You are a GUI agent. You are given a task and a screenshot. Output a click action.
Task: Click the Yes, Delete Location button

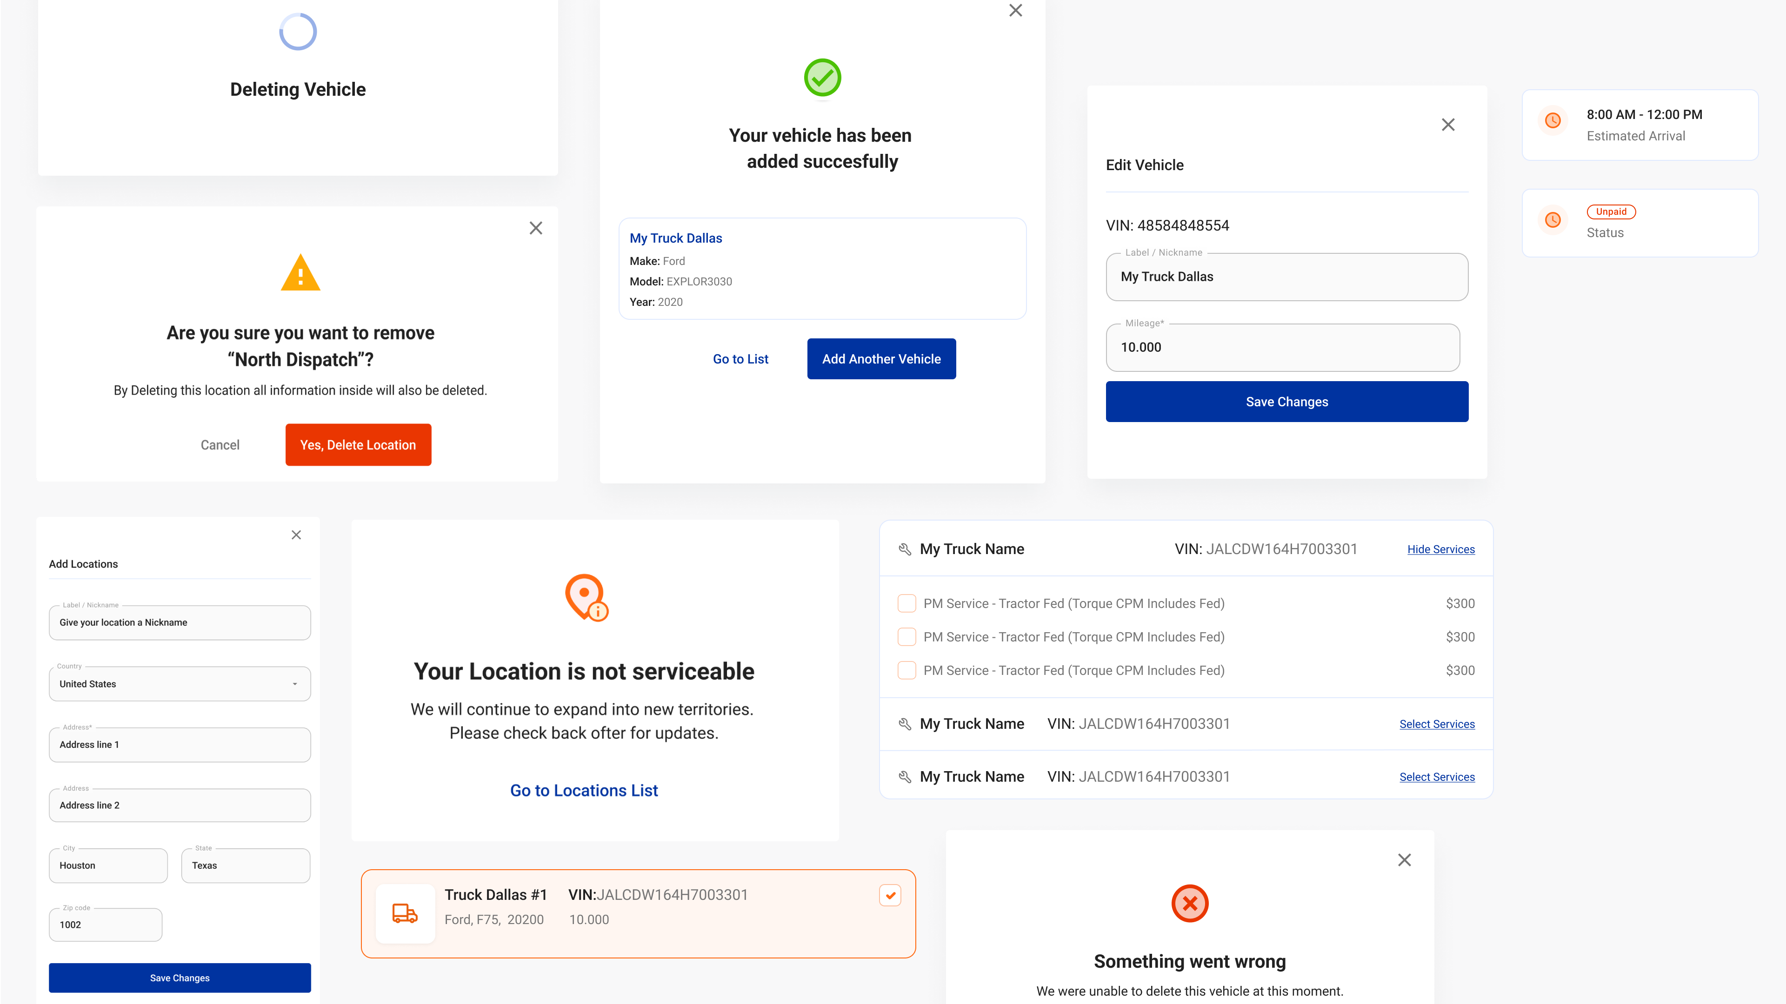click(358, 445)
